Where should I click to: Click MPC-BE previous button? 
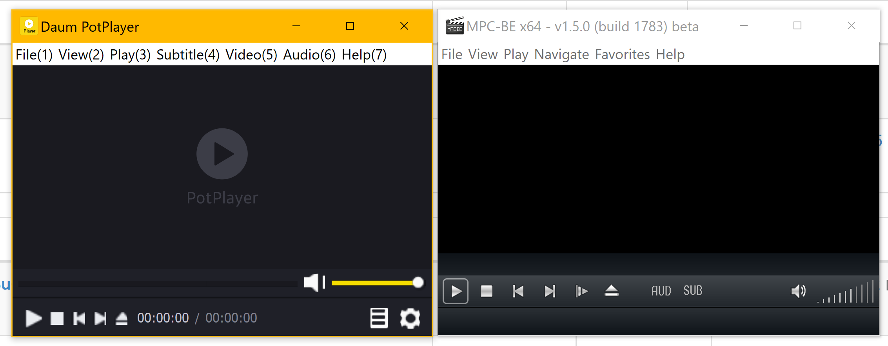point(518,291)
